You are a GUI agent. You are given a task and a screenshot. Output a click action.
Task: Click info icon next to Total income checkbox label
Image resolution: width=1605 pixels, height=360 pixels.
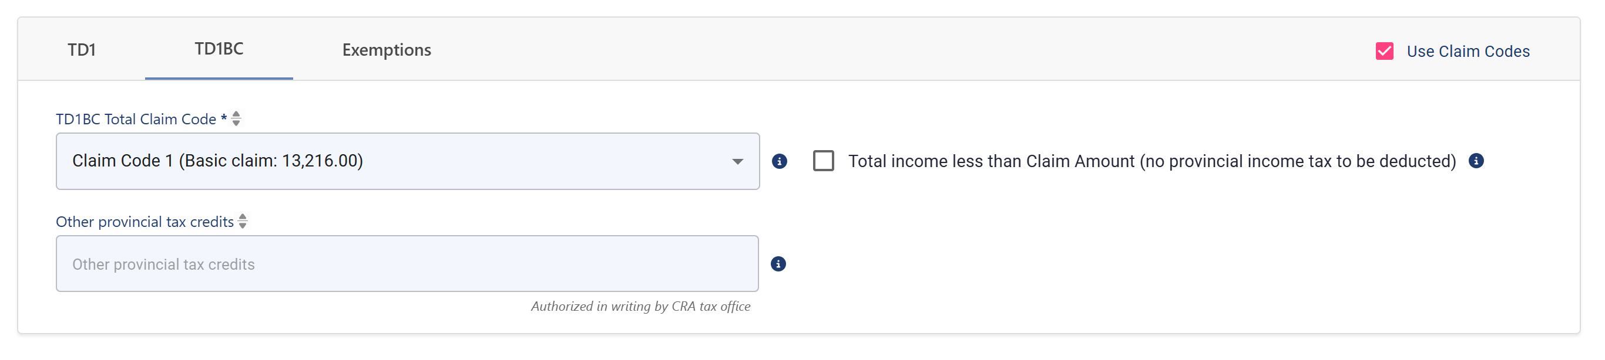1475,161
